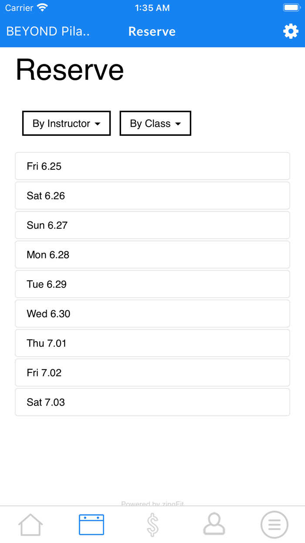
Task: Expand the By Instructor dropdown
Action: click(66, 124)
